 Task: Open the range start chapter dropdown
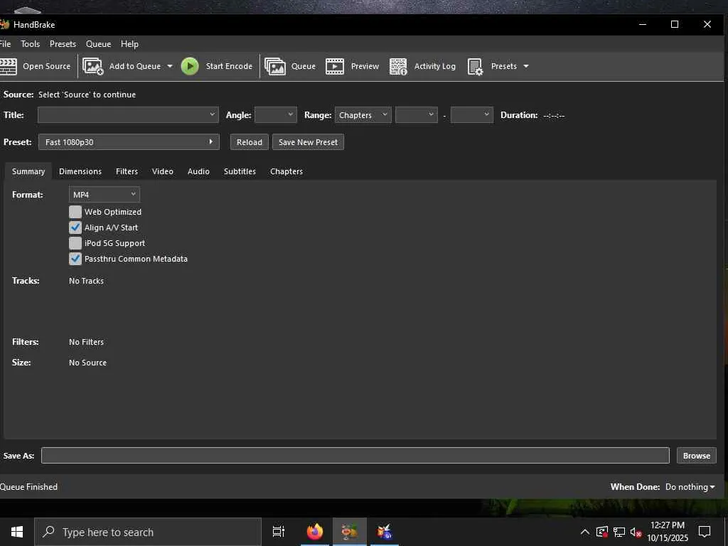tap(417, 114)
